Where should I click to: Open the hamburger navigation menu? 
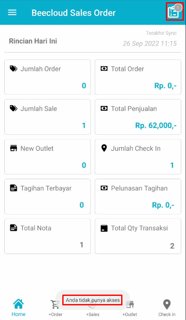coord(12,12)
